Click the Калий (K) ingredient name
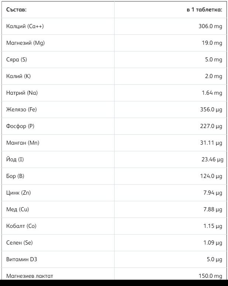The height and width of the screenshot is (286, 228). pyautogui.click(x=18, y=76)
